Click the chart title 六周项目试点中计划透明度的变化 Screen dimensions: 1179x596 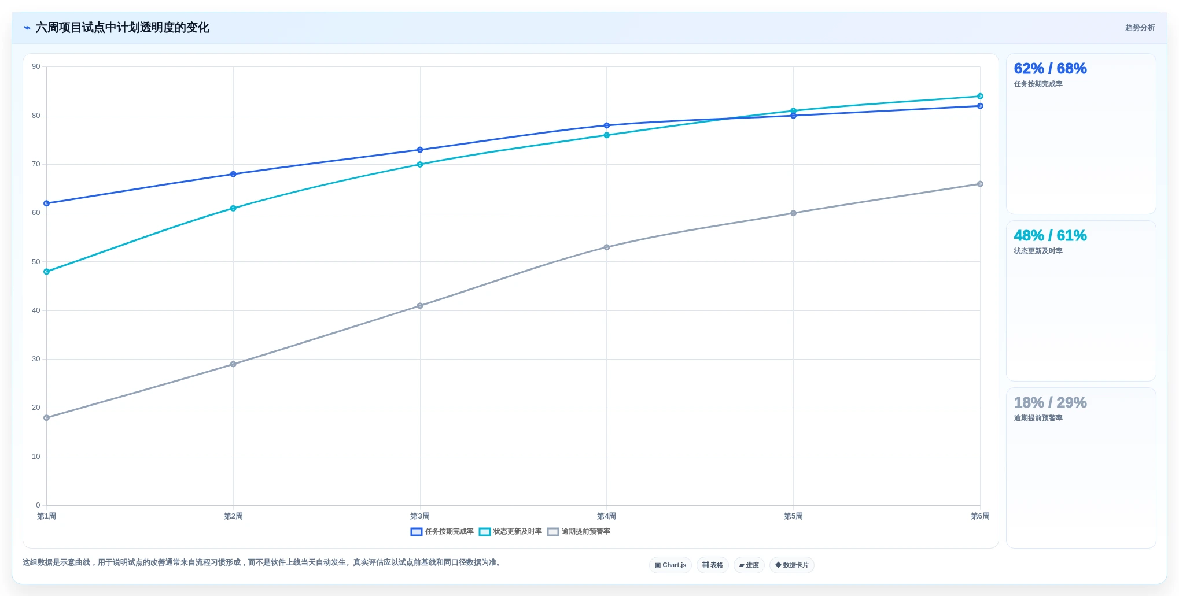coord(123,28)
